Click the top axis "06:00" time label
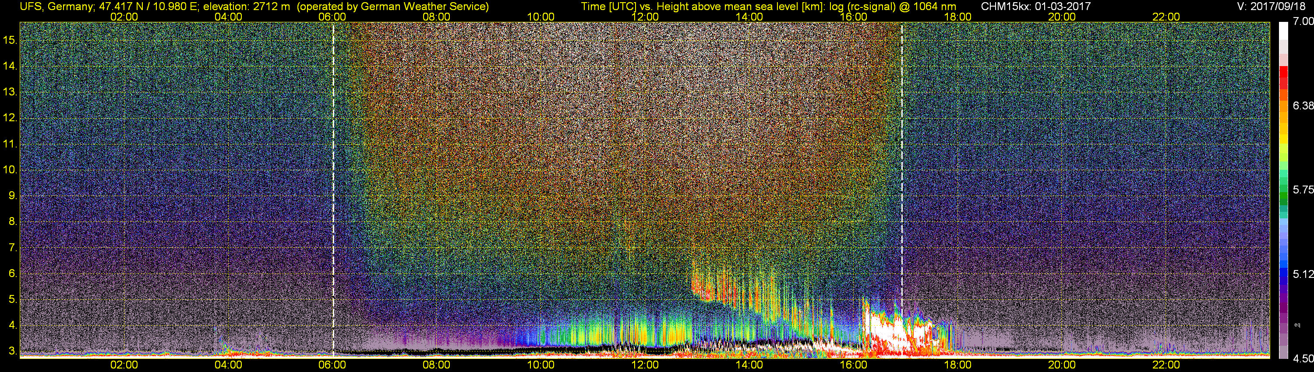 332,17
